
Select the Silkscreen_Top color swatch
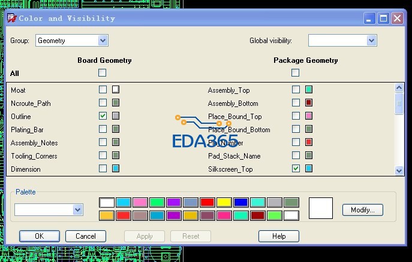[309, 169]
